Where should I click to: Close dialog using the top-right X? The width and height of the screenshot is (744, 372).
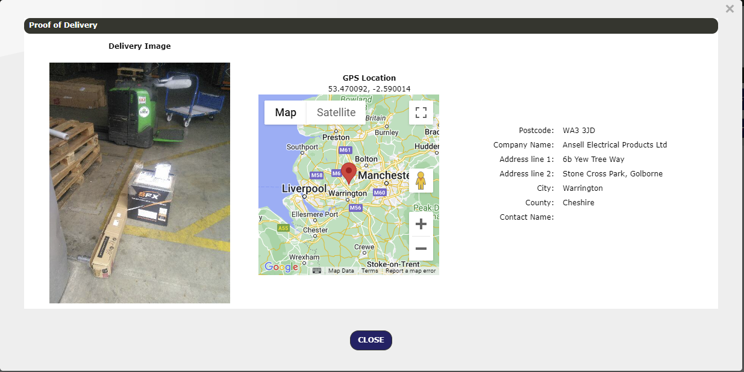pyautogui.click(x=730, y=9)
